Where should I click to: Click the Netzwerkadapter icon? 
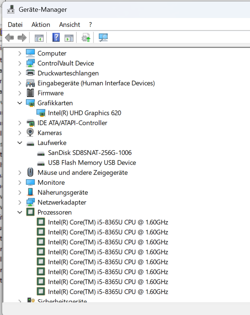pyautogui.click(x=30, y=202)
